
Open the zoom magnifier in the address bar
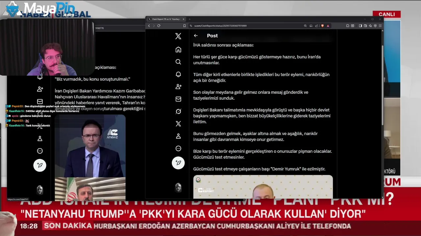305,26
